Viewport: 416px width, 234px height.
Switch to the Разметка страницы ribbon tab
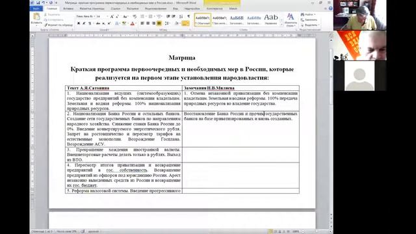click(x=92, y=8)
